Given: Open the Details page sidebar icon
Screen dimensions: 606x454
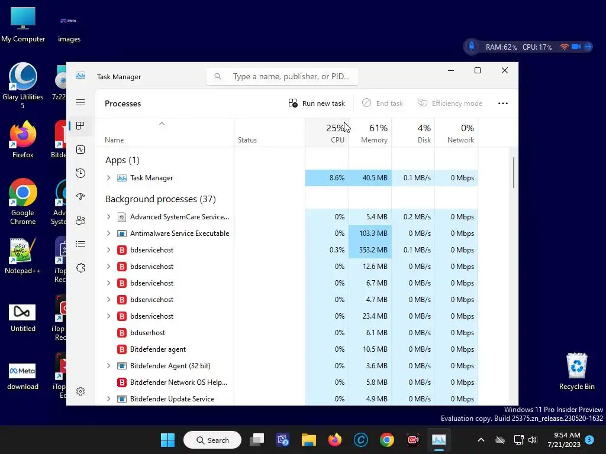Looking at the screenshot, I should pos(80,244).
